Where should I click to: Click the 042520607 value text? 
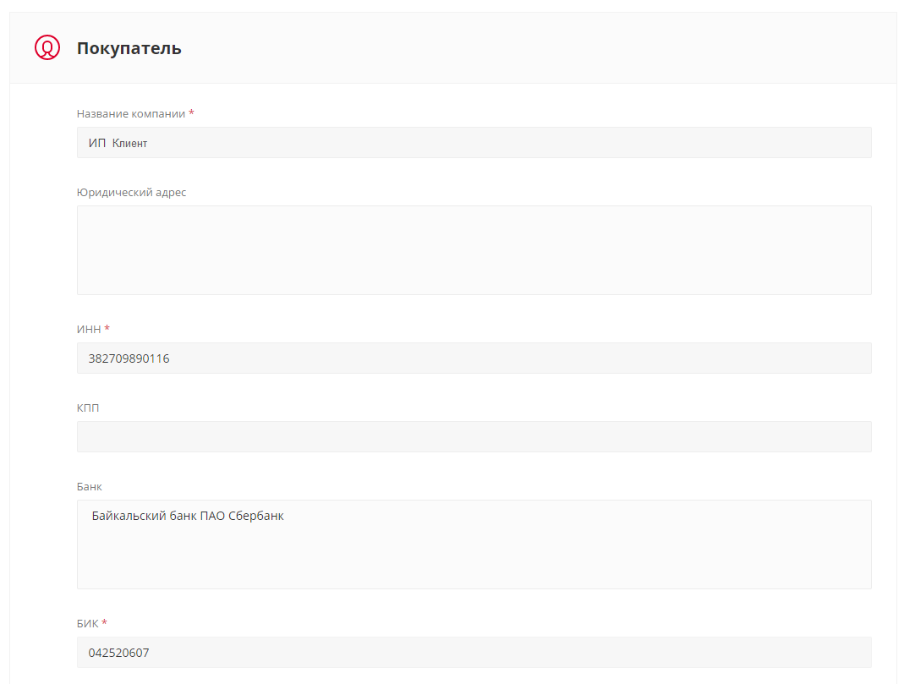click(119, 653)
